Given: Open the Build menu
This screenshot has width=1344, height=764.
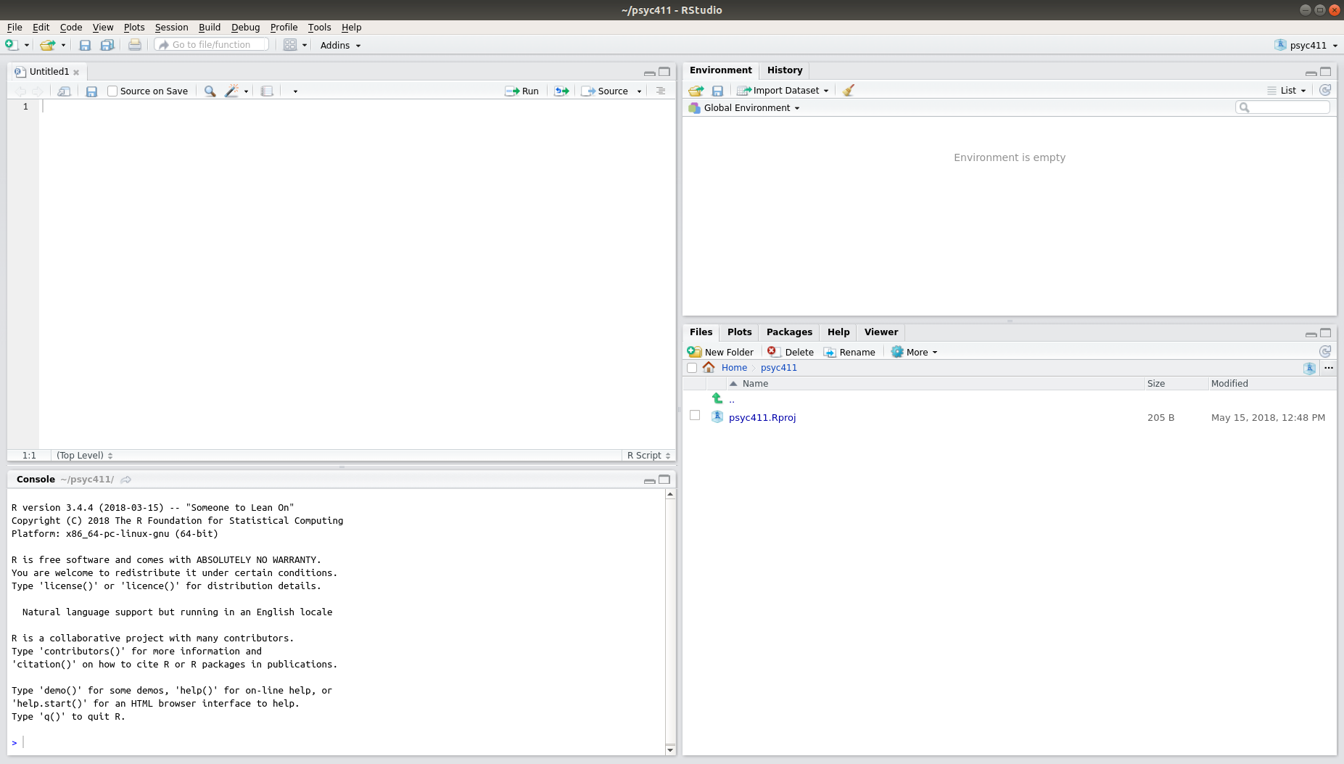Looking at the screenshot, I should click(209, 28).
